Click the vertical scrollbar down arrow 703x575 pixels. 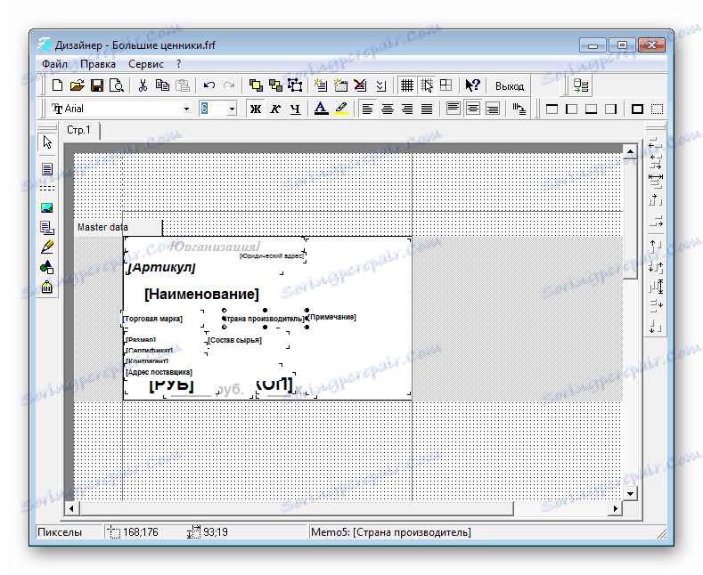pyautogui.click(x=630, y=494)
